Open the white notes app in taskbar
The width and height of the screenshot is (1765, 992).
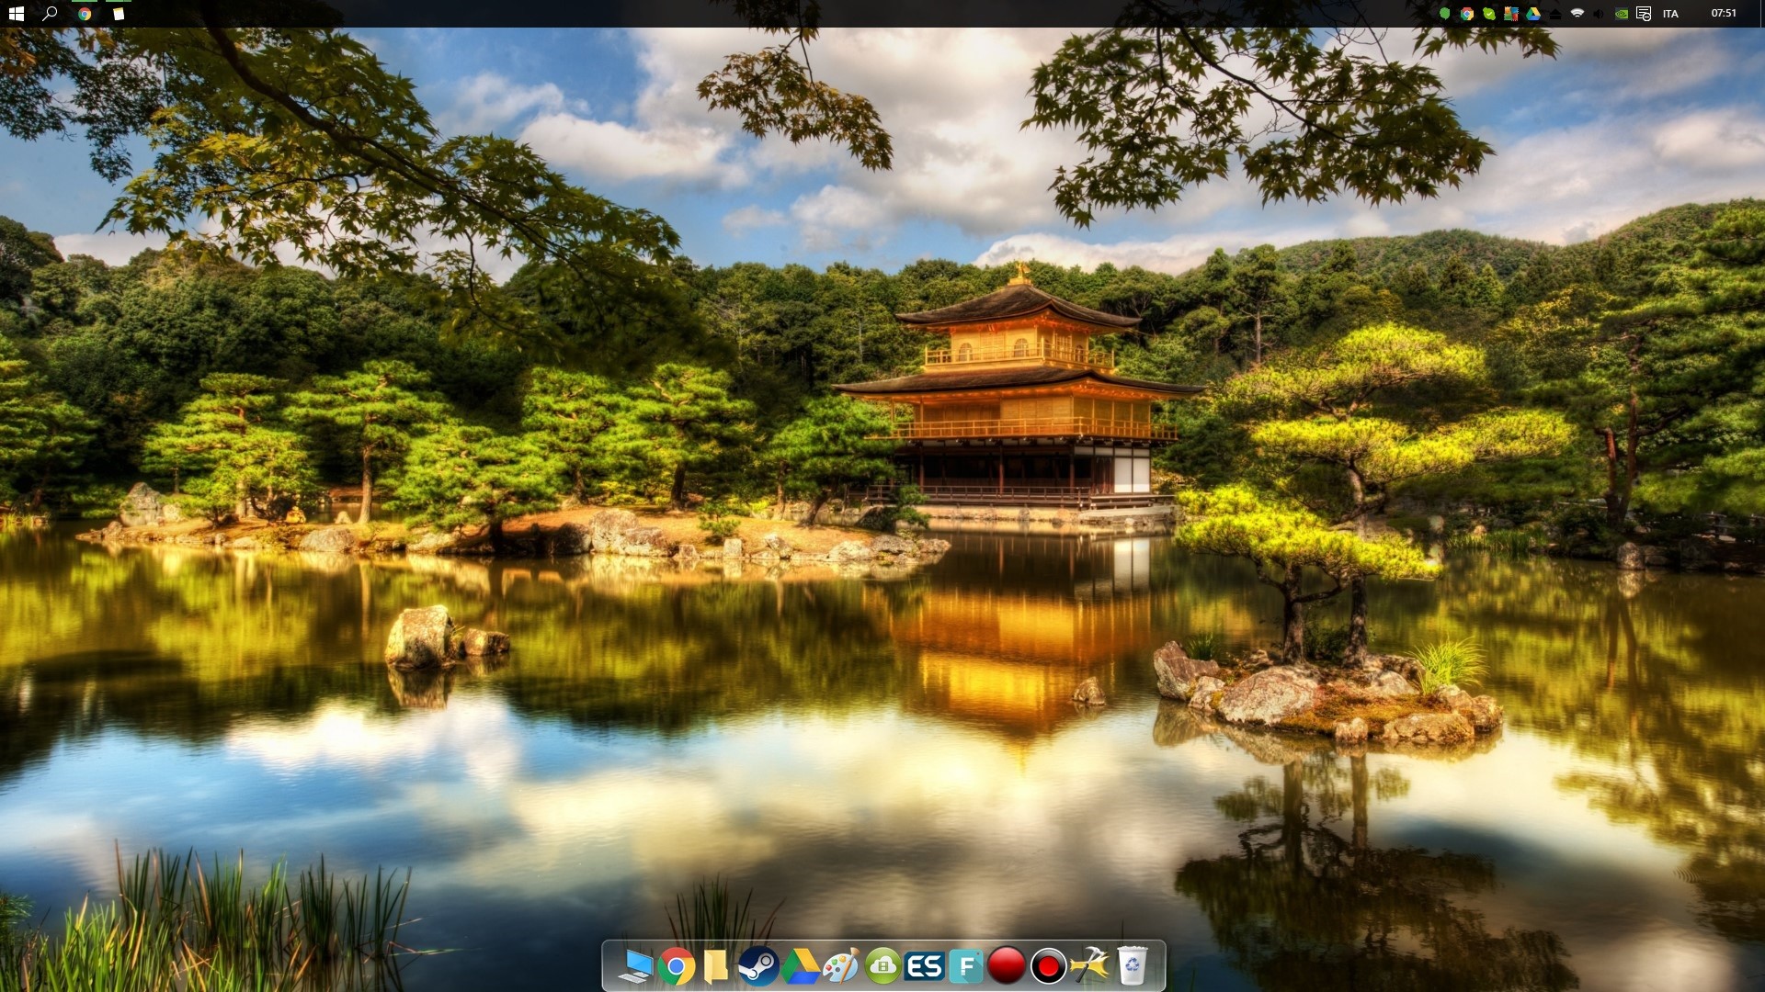tap(119, 14)
